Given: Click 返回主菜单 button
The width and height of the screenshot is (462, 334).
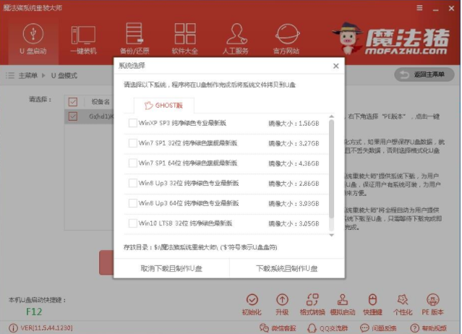Looking at the screenshot, I should (424, 74).
